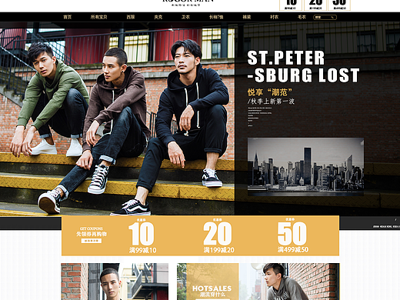Click the 满199减20 coupon box in the top header

click(x=315, y=5)
